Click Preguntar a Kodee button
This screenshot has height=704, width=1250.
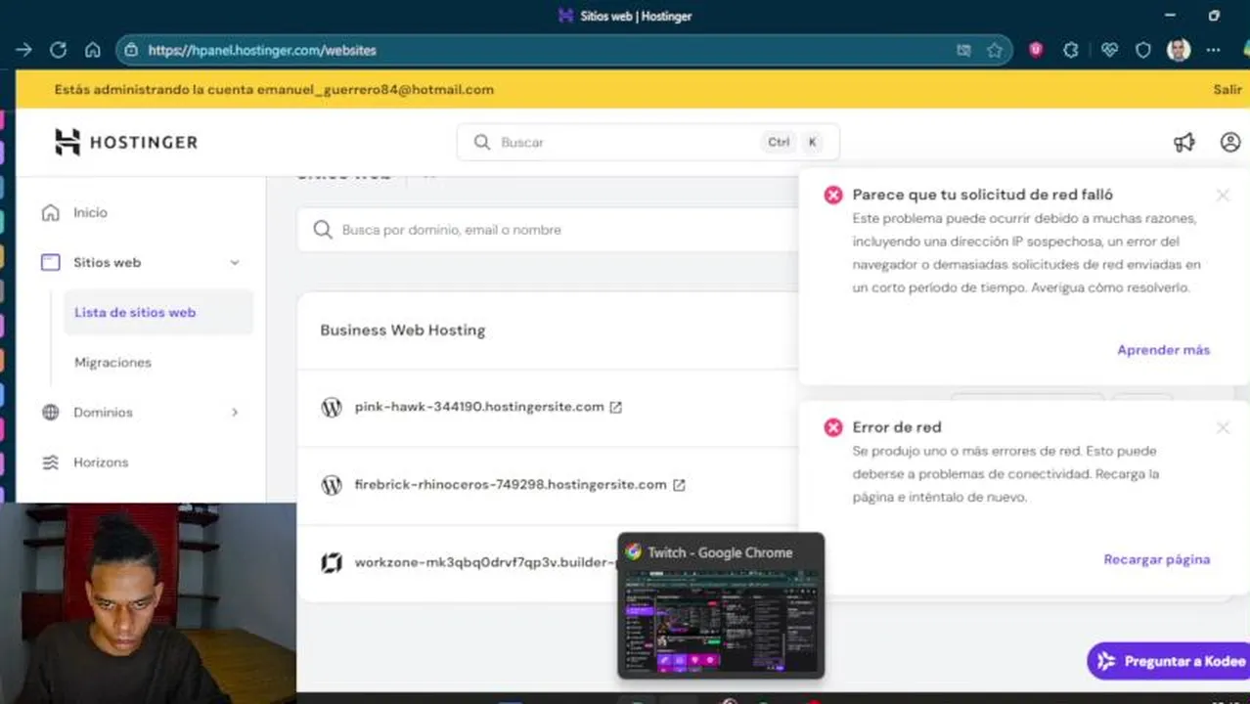click(x=1169, y=661)
